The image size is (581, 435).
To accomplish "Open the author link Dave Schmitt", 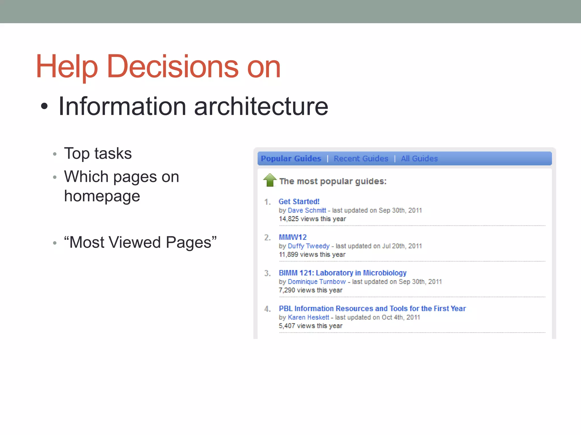I will pos(307,210).
